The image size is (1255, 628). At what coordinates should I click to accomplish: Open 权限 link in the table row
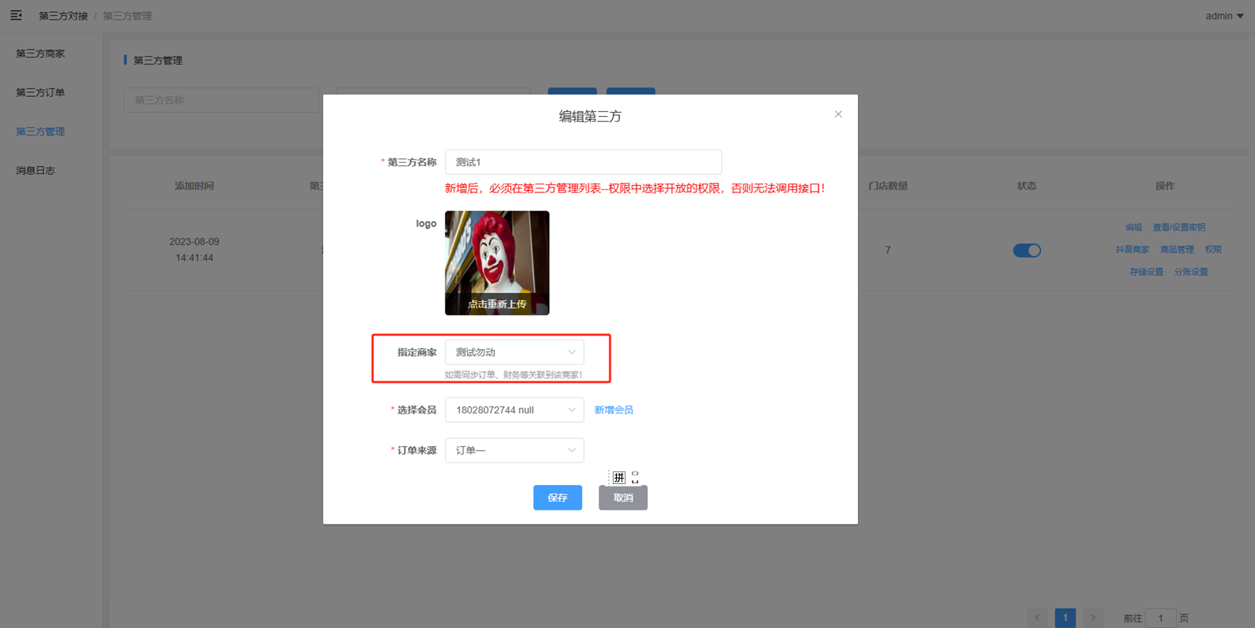[x=1213, y=250]
